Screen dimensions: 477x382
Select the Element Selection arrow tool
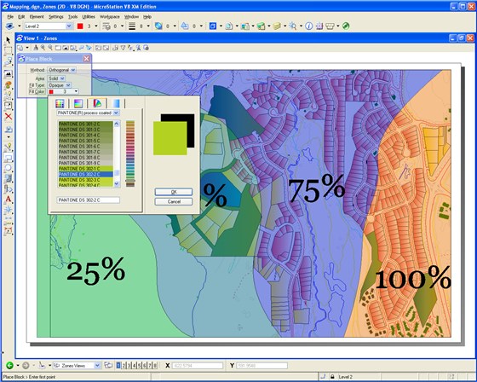[8, 40]
